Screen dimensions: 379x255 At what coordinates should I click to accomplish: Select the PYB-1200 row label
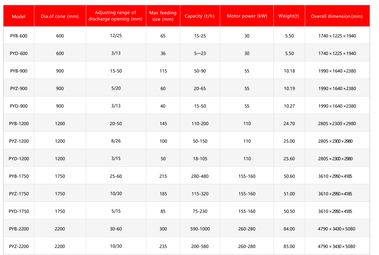pos(19,123)
